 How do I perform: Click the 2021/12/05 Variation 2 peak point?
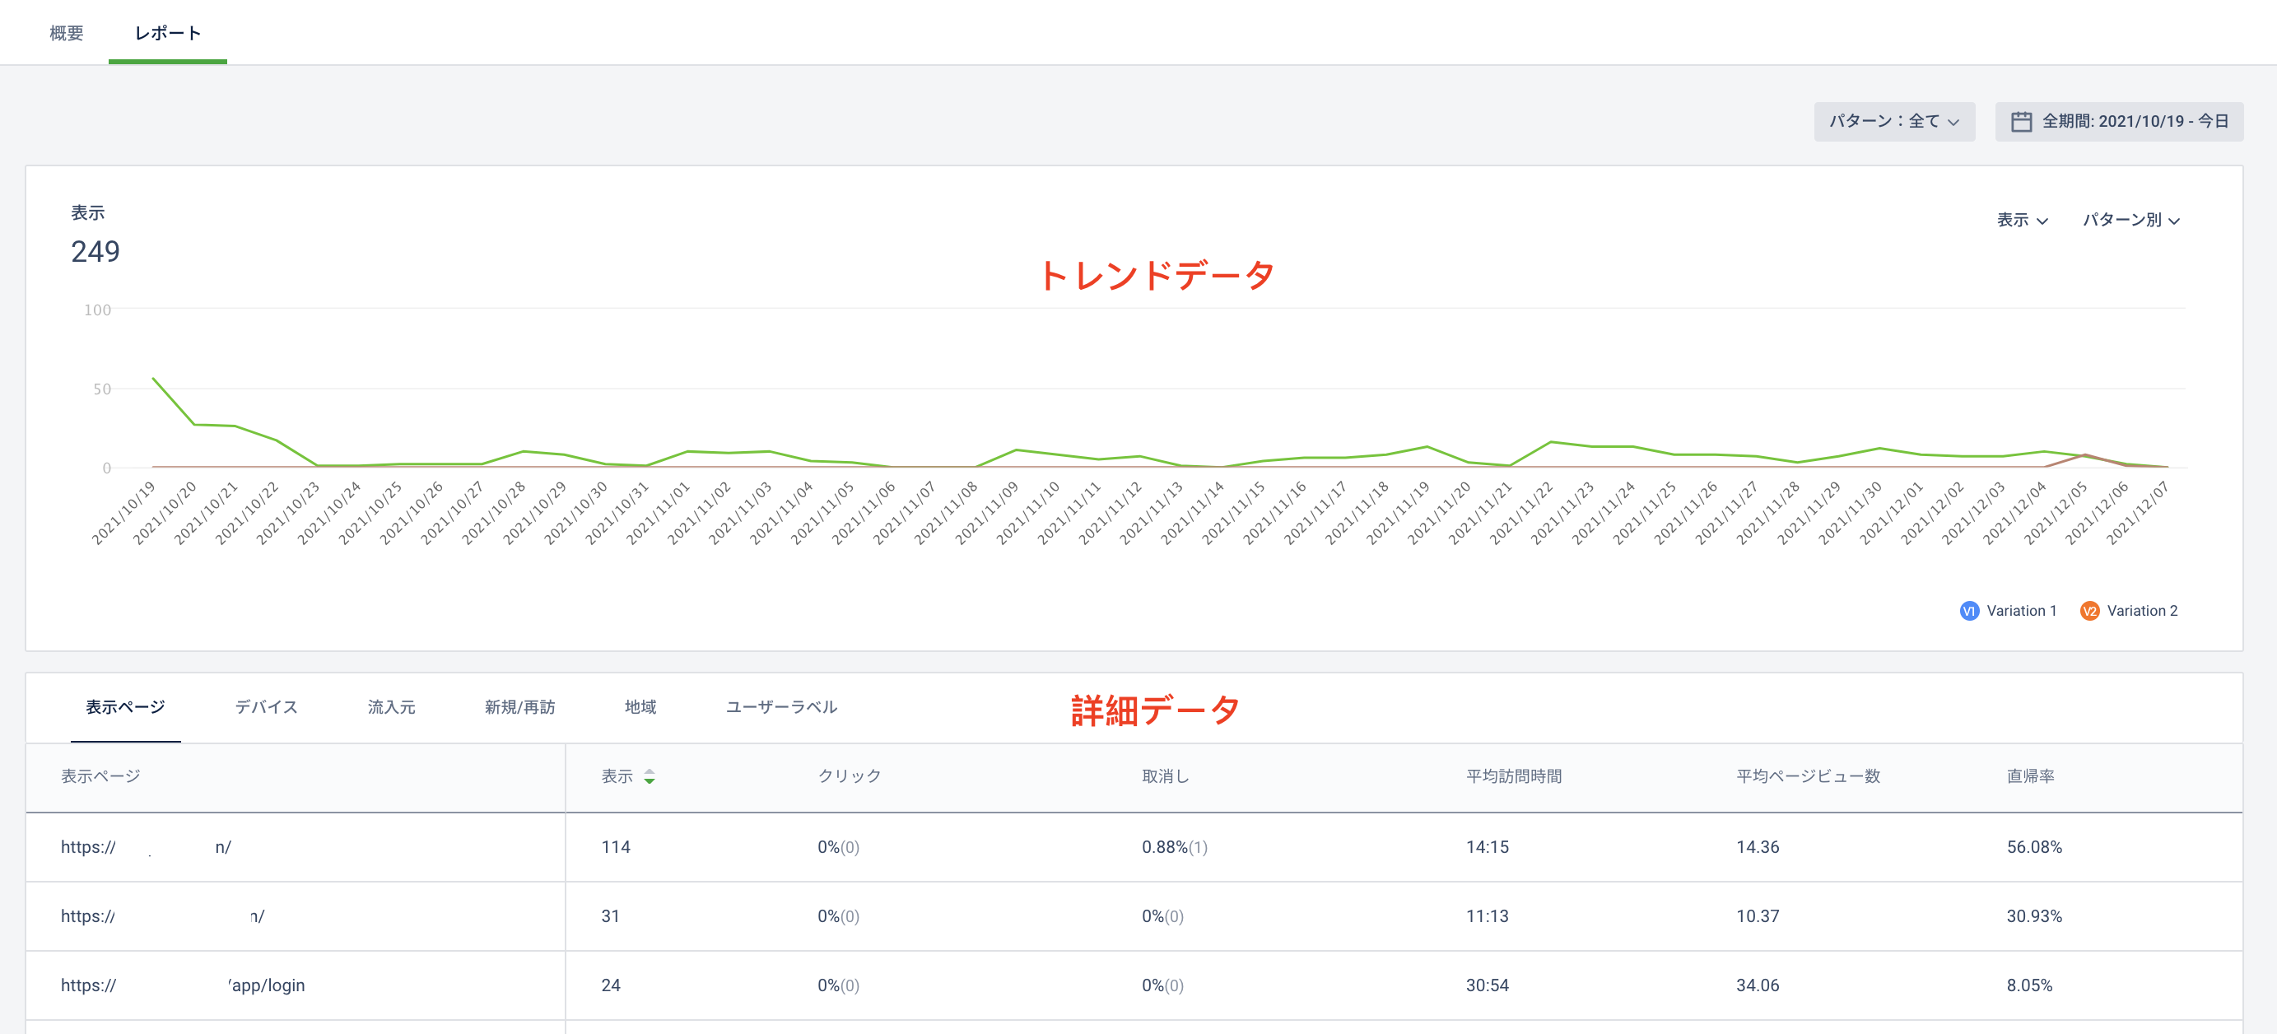coord(2086,454)
